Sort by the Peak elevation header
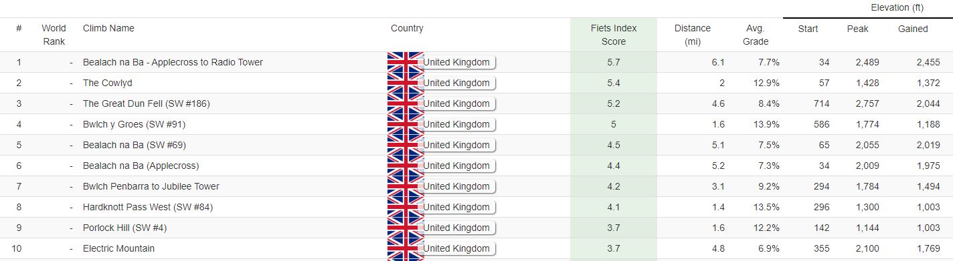This screenshot has width=953, height=261. point(857,29)
